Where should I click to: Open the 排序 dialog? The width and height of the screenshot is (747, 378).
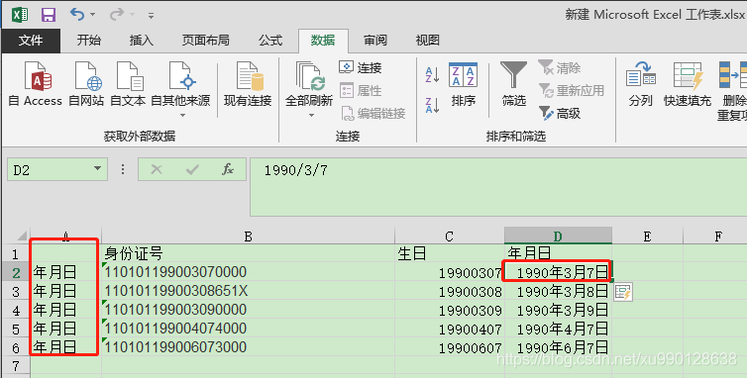point(463,84)
